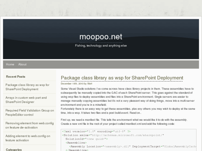Viewport: 202px width, 151px height.
Task: Click the xml version declaration code line
Action: pyautogui.click(x=96, y=131)
